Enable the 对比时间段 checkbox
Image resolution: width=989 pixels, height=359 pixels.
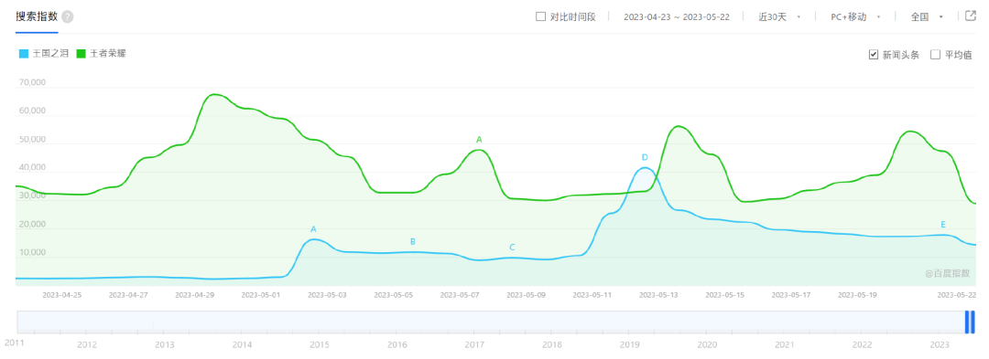540,17
